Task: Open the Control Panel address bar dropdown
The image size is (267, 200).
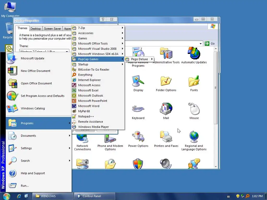Action: 201,43
